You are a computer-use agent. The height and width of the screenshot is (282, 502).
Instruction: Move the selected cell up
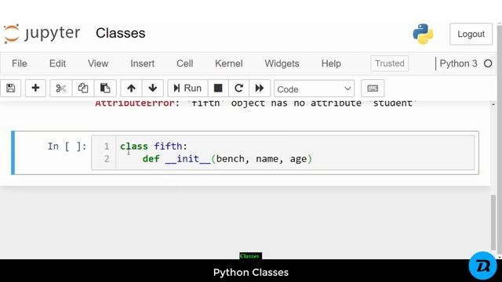[131, 89]
